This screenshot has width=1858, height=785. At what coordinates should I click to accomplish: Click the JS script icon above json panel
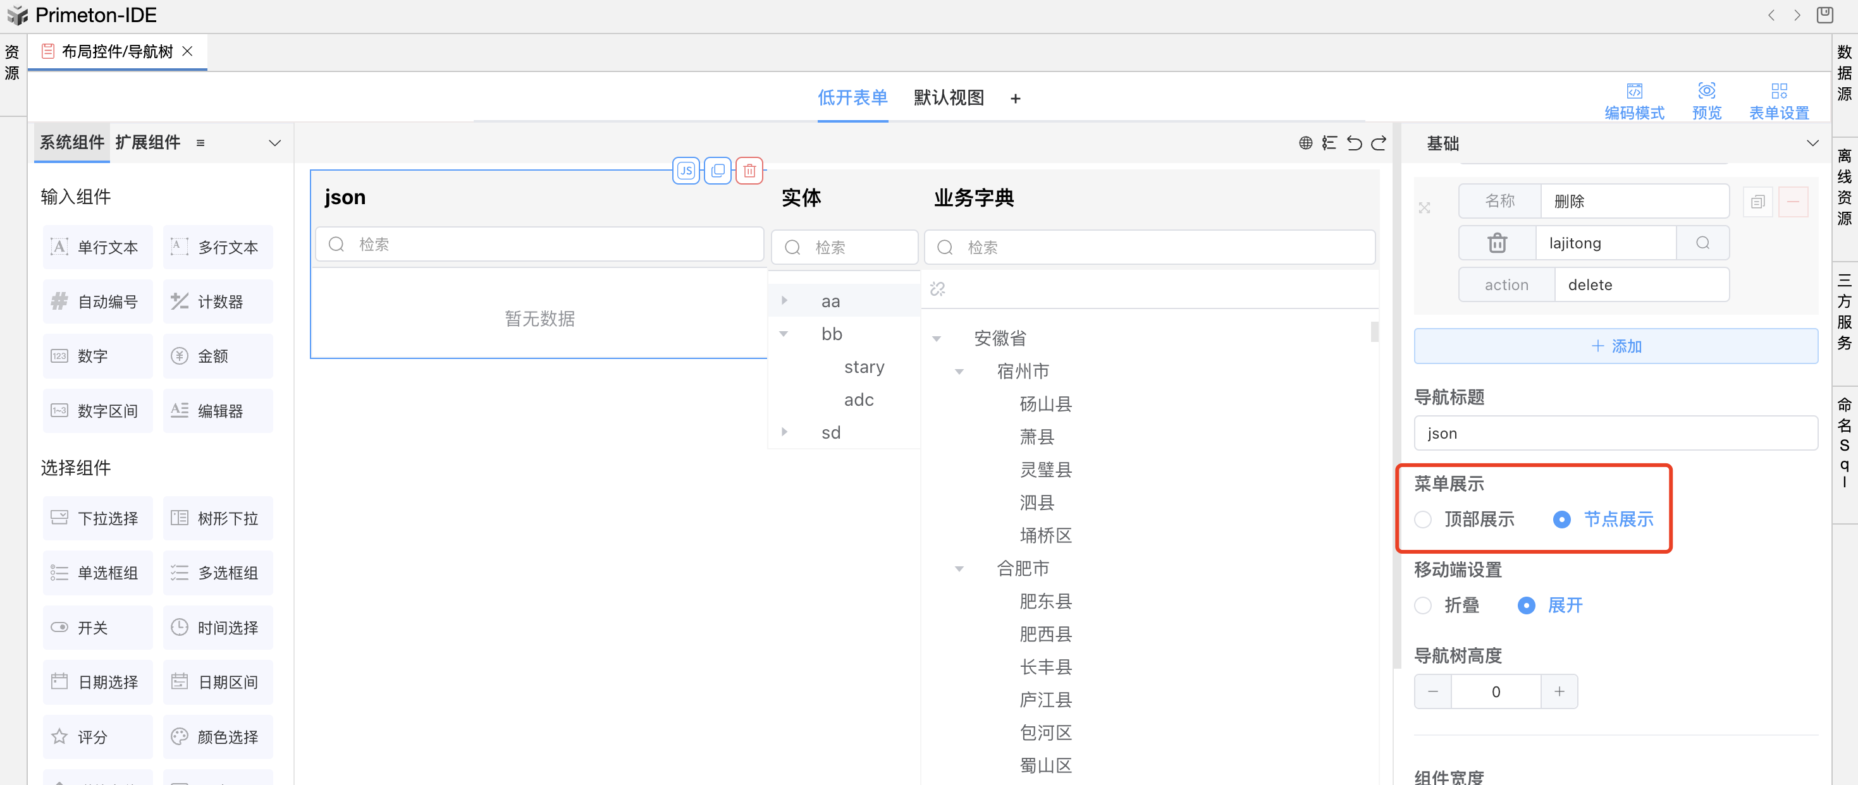[686, 171]
